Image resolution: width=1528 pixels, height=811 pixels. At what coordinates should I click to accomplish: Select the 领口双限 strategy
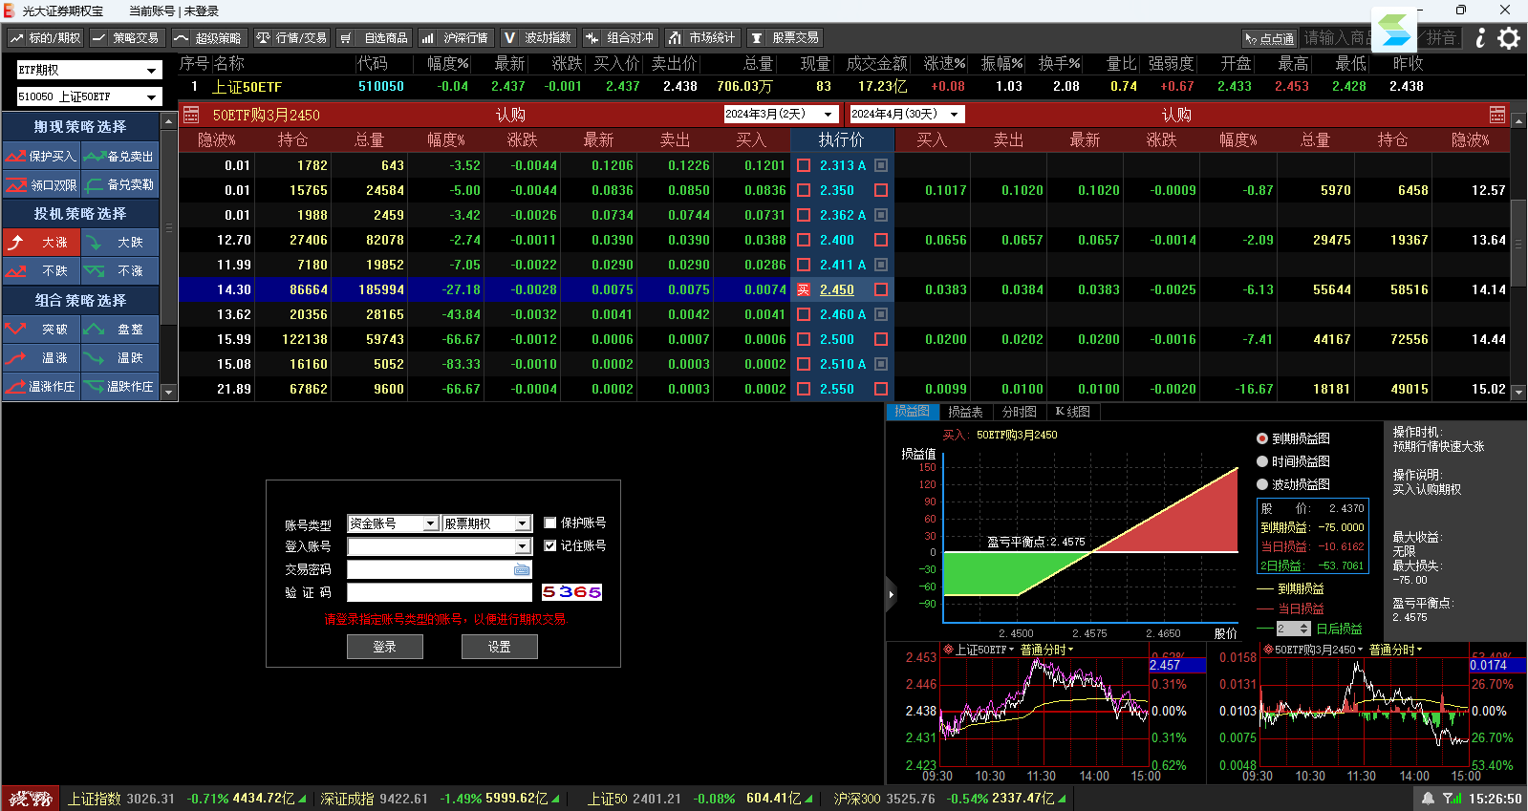[x=41, y=185]
